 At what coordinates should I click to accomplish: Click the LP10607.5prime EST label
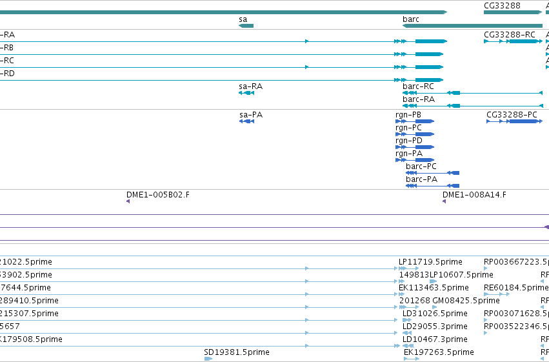(x=461, y=275)
